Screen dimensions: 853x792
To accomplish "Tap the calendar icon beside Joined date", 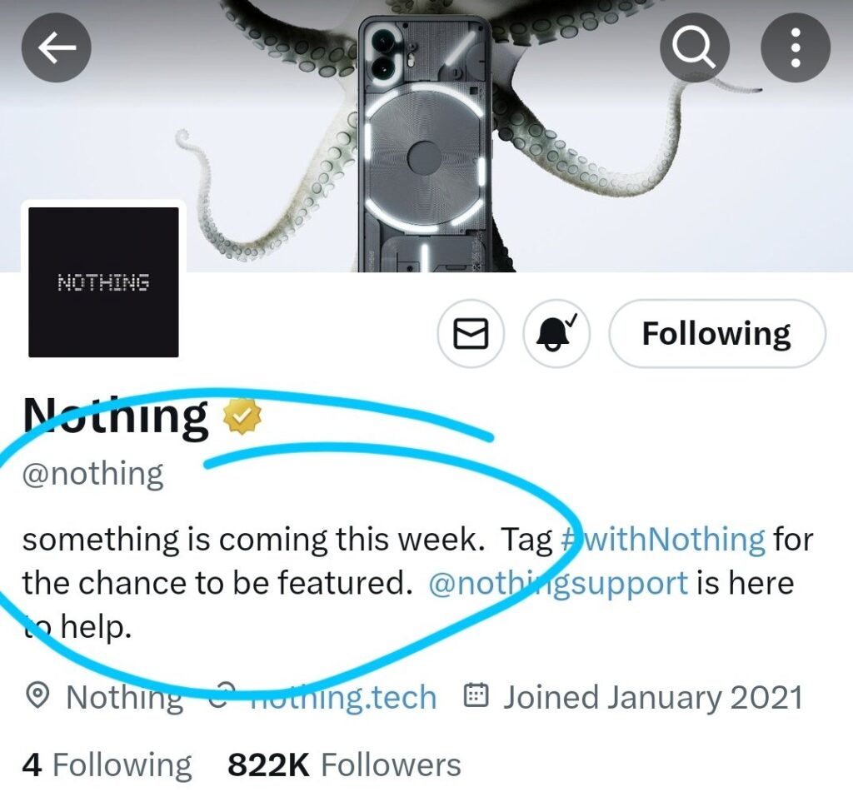I will tap(475, 696).
